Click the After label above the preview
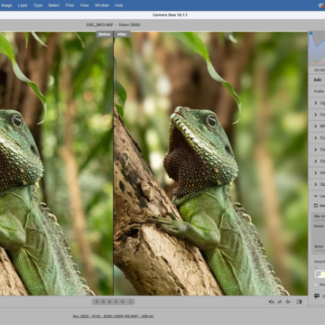The image size is (325, 325). coord(122,34)
